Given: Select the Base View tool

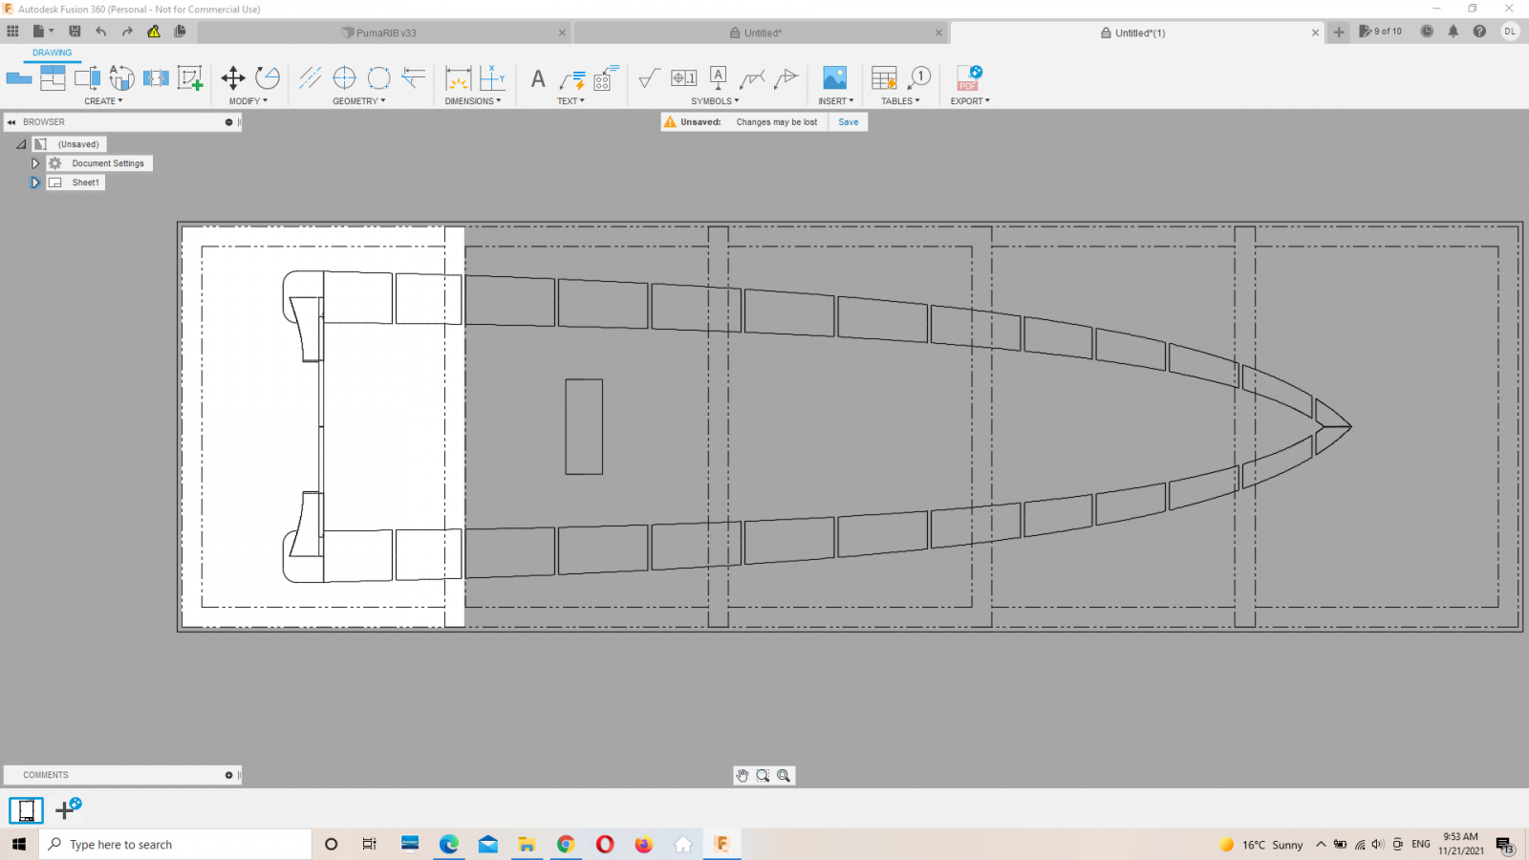Looking at the screenshot, I should (19, 77).
